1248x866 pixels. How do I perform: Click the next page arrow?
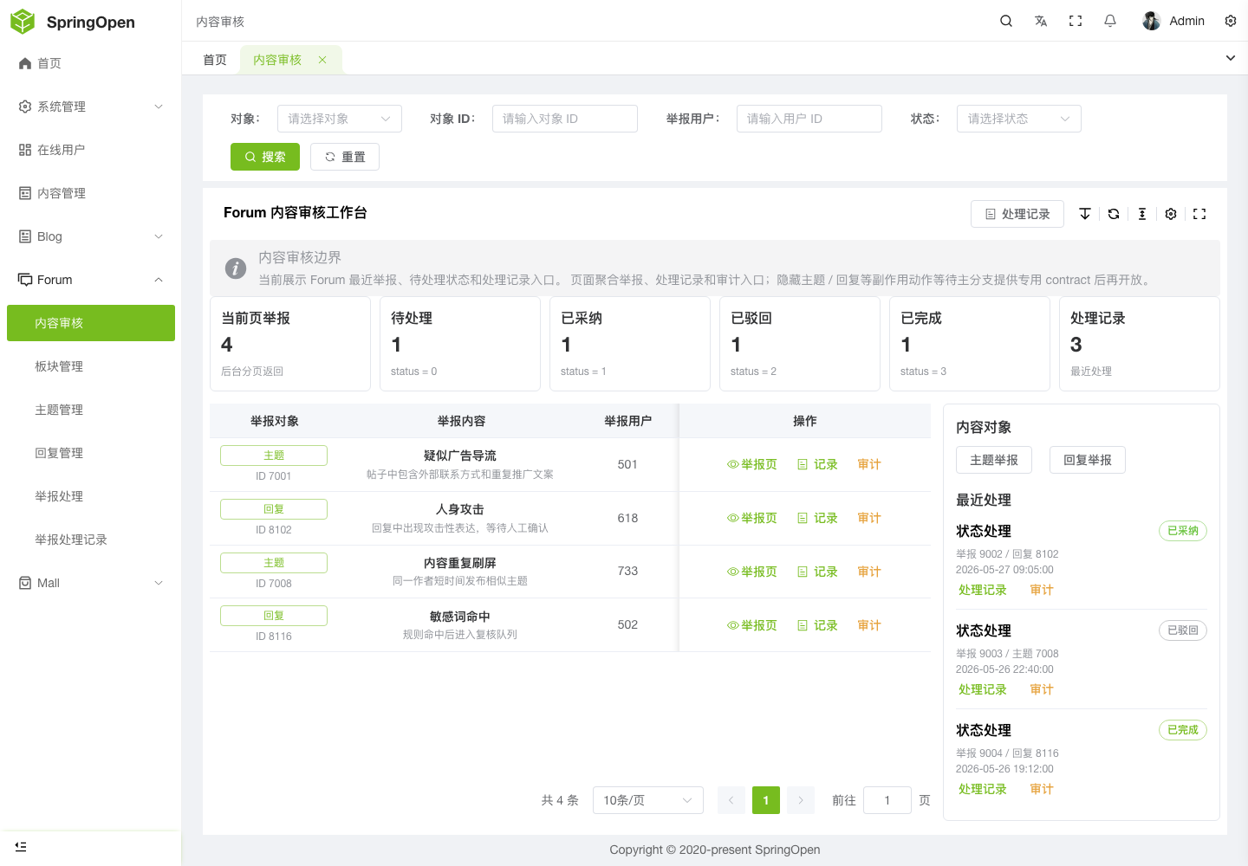[x=801, y=800]
